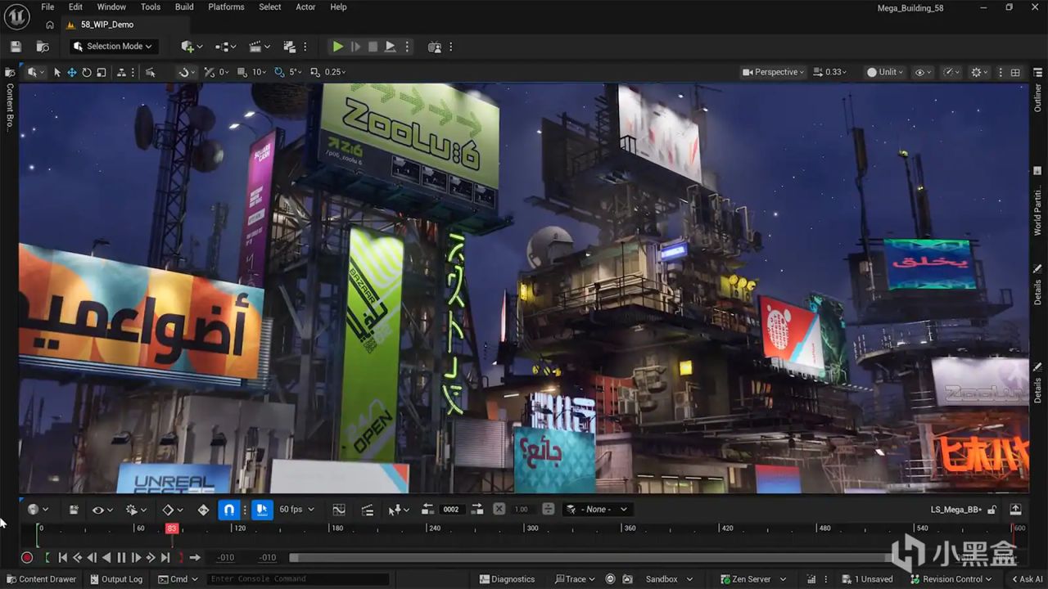1048x589 pixels.
Task: Pause sequencer playback
Action: (121, 558)
